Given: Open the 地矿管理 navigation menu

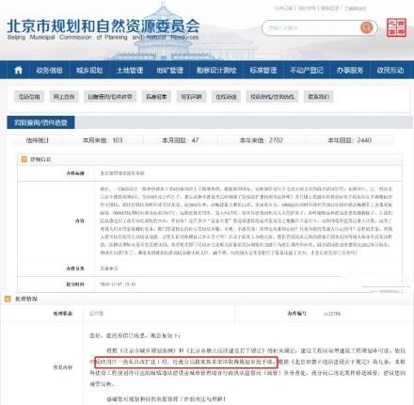Looking at the screenshot, I should click(x=169, y=70).
